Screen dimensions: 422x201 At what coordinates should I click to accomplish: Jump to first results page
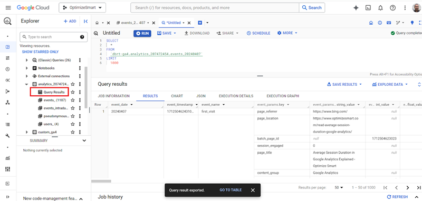pos(385,187)
